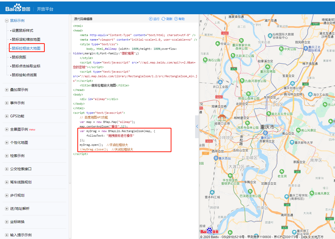Expand the 个性化地图 section

7,142
